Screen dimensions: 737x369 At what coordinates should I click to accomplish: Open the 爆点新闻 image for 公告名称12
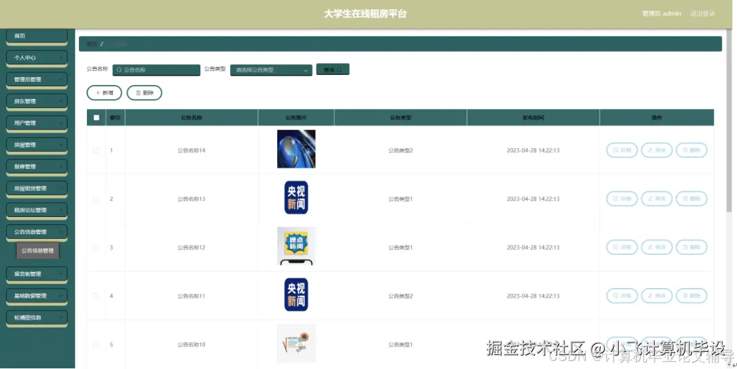click(296, 246)
